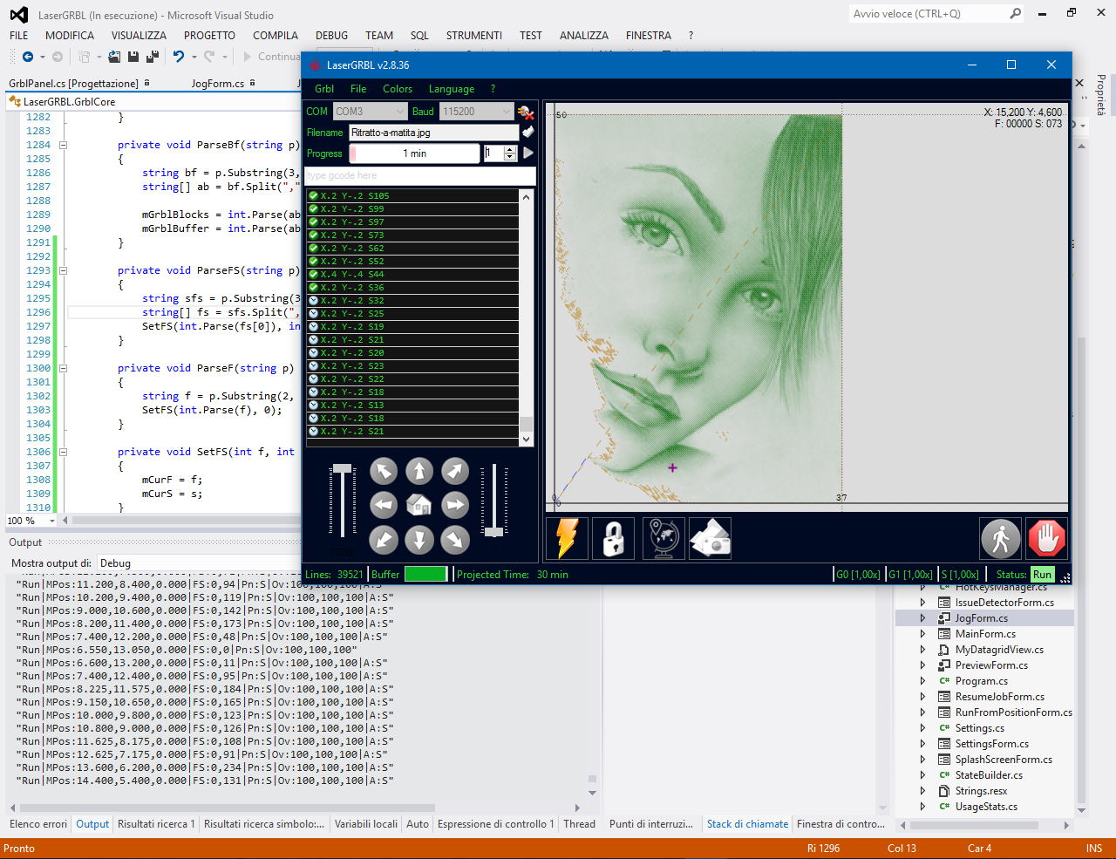
Task: Jog the laser left with west arrow
Action: pos(384,505)
